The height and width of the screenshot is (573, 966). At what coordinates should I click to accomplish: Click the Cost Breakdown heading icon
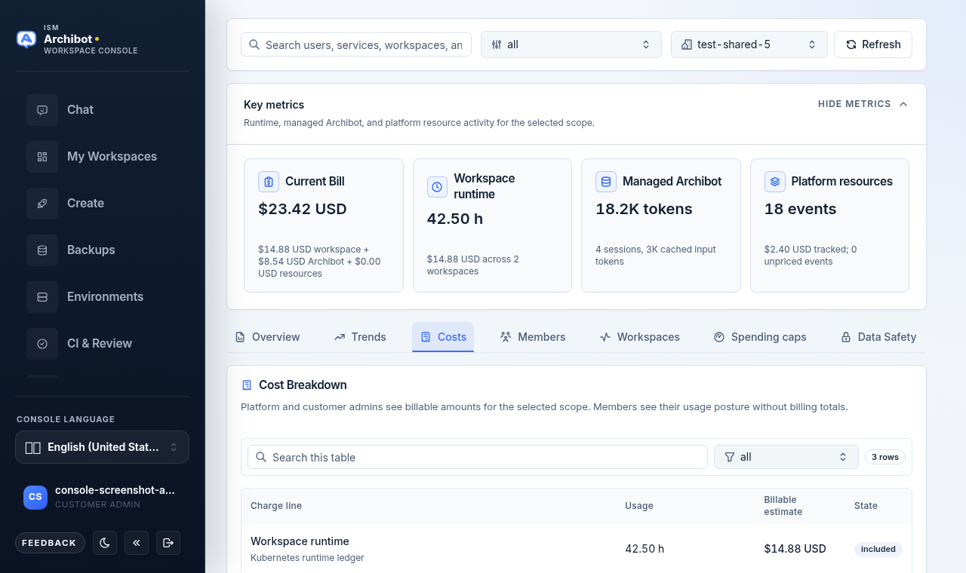click(x=247, y=385)
